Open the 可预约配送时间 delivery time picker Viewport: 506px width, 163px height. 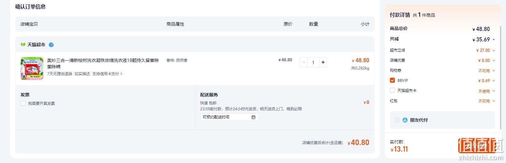coord(229,117)
